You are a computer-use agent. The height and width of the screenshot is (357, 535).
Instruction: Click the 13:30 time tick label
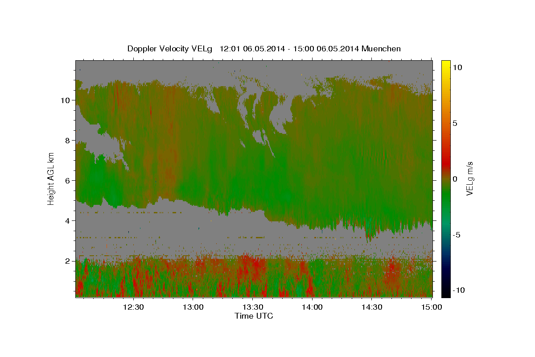[253, 307]
